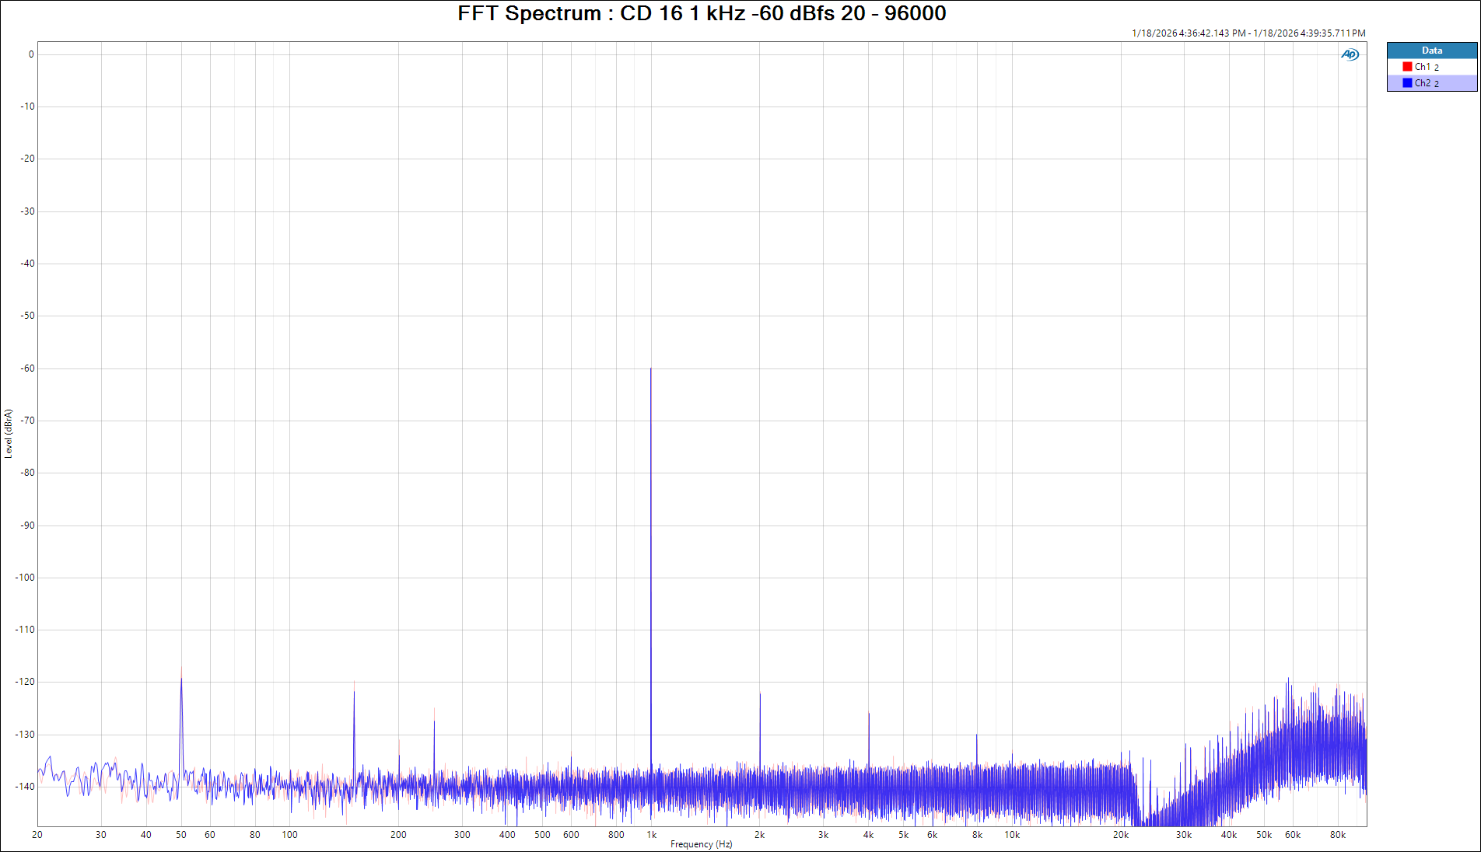The image size is (1481, 852).
Task: Click the blue Ch2 color swatch
Action: point(1407,83)
